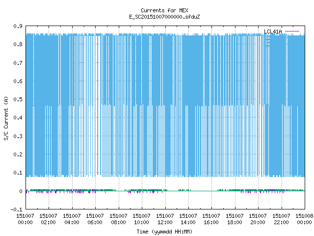Click the 0 y-axis tick label
The width and height of the screenshot is (314, 236).
click(21, 191)
